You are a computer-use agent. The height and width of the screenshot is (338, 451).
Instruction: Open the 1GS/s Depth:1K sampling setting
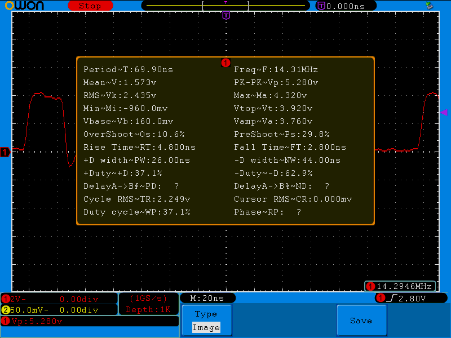(148, 304)
